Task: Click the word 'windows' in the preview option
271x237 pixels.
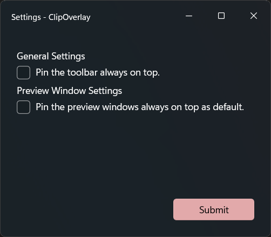Action: click(x=120, y=107)
